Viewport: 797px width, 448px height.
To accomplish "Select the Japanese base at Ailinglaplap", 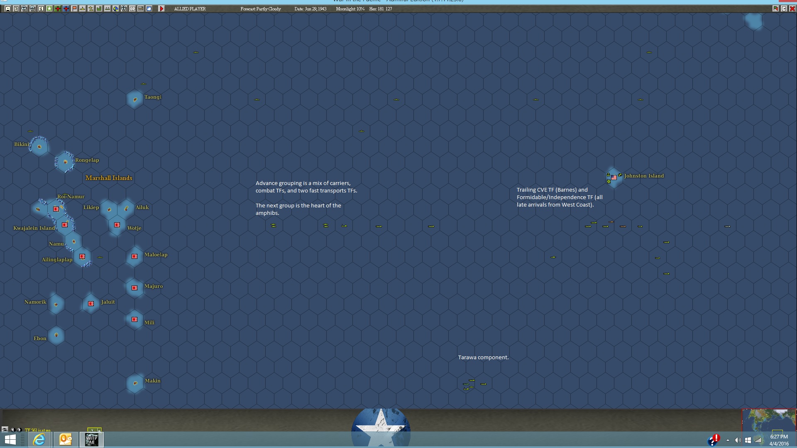I will pos(82,256).
